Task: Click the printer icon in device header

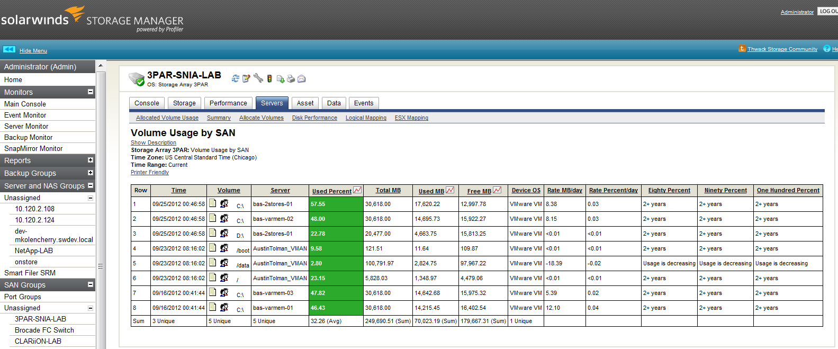Action: [291, 79]
